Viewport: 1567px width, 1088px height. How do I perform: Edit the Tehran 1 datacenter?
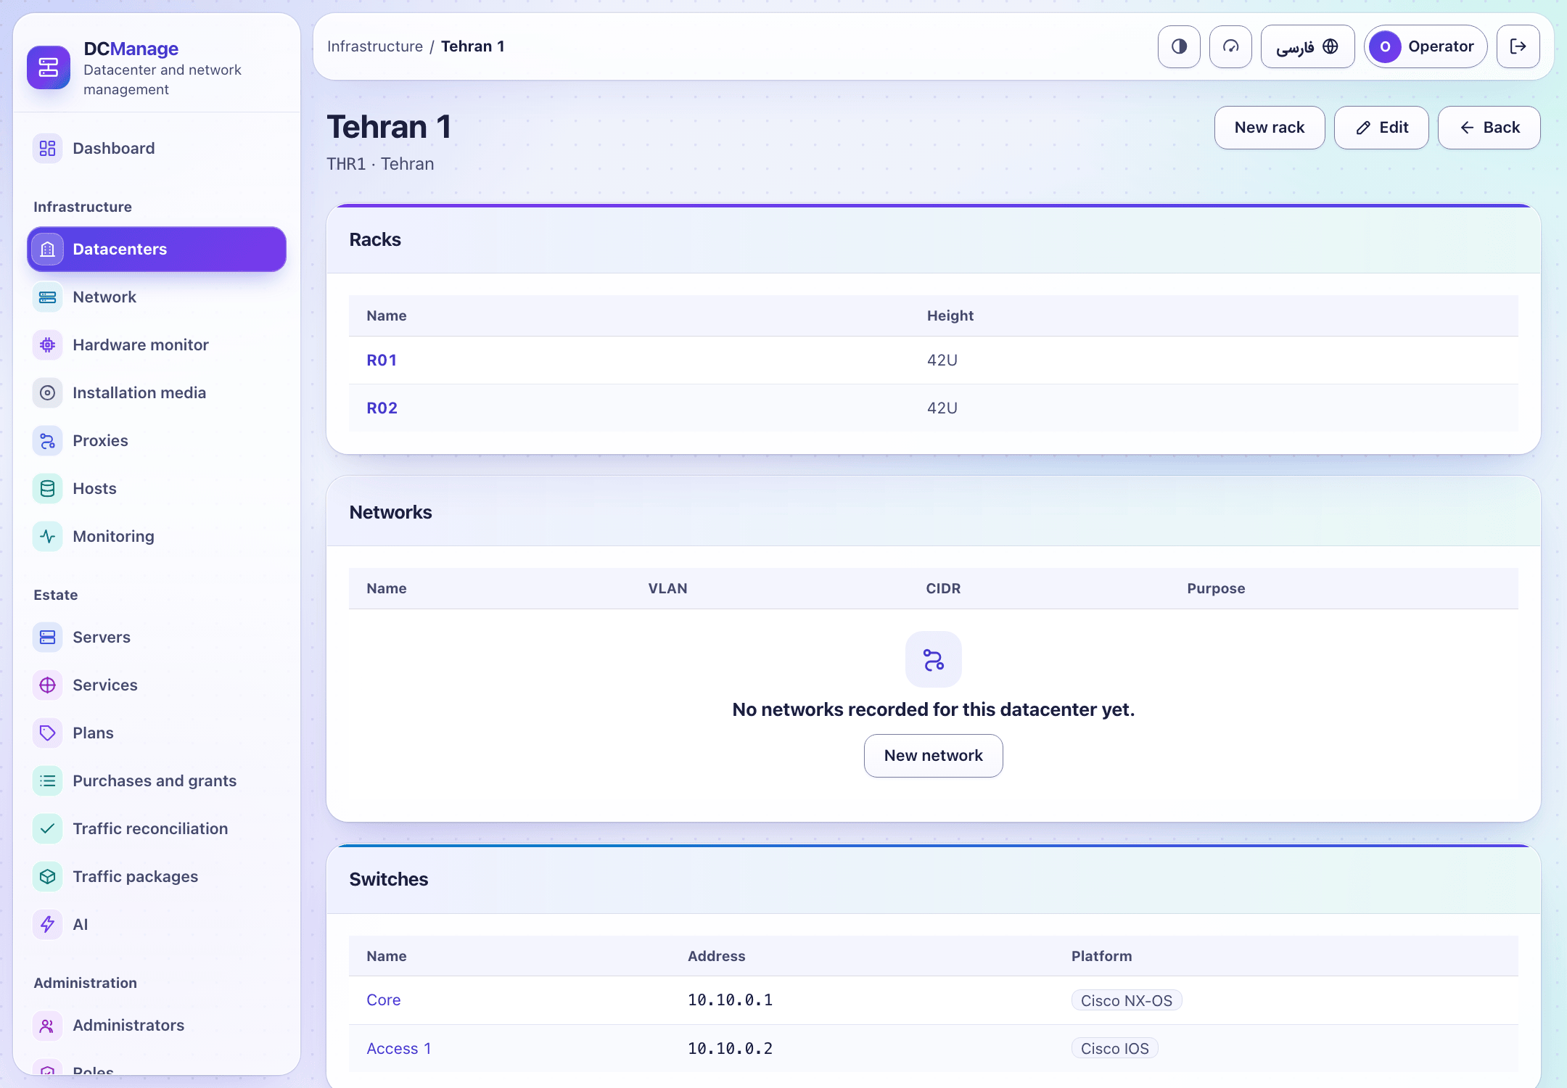tap(1381, 128)
